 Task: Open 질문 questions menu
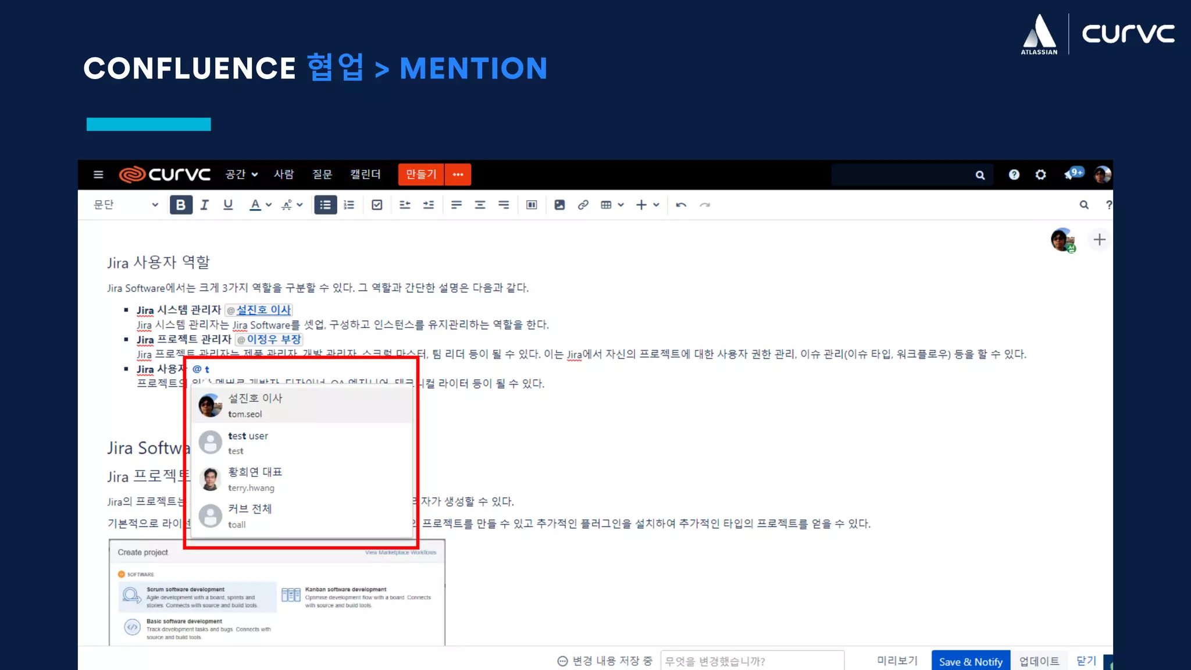click(x=322, y=174)
